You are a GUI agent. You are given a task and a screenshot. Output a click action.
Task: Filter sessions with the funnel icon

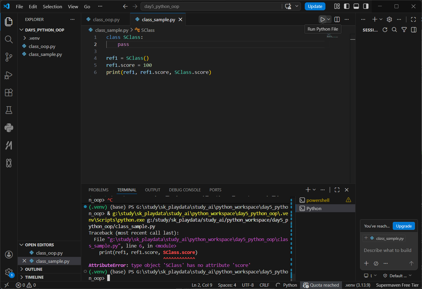pyautogui.click(x=404, y=30)
